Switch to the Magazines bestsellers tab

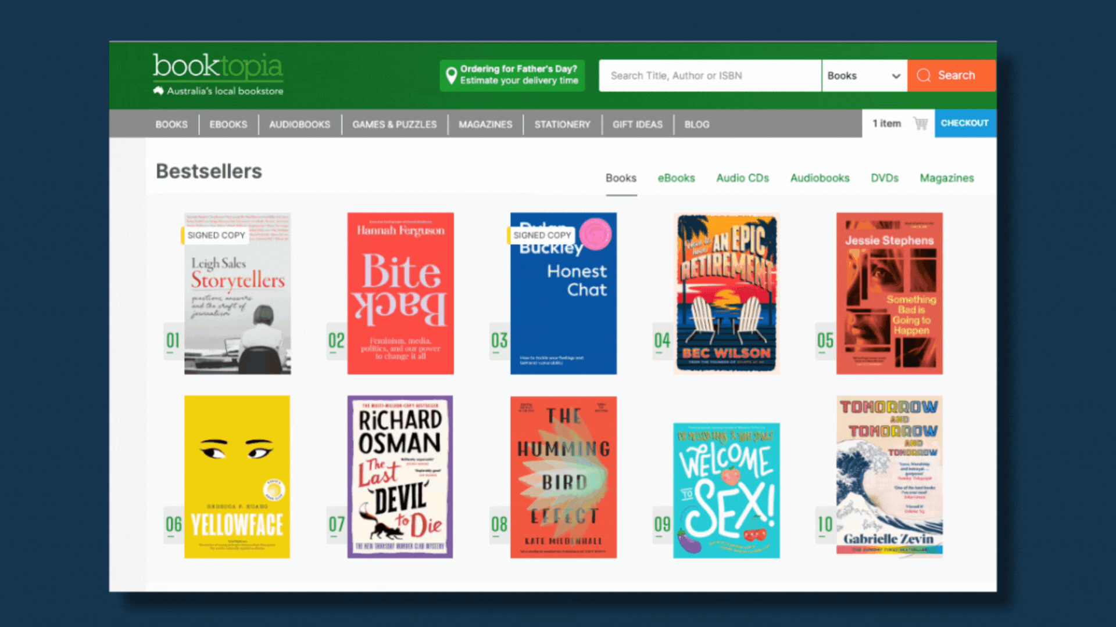click(x=946, y=178)
